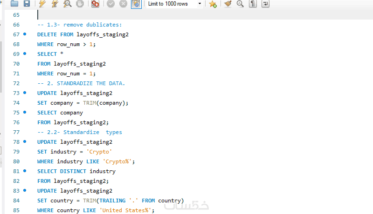Screen dimensions: 373x214
Task: Click 'Crypto%' pattern on line 80
Action: tap(117, 161)
